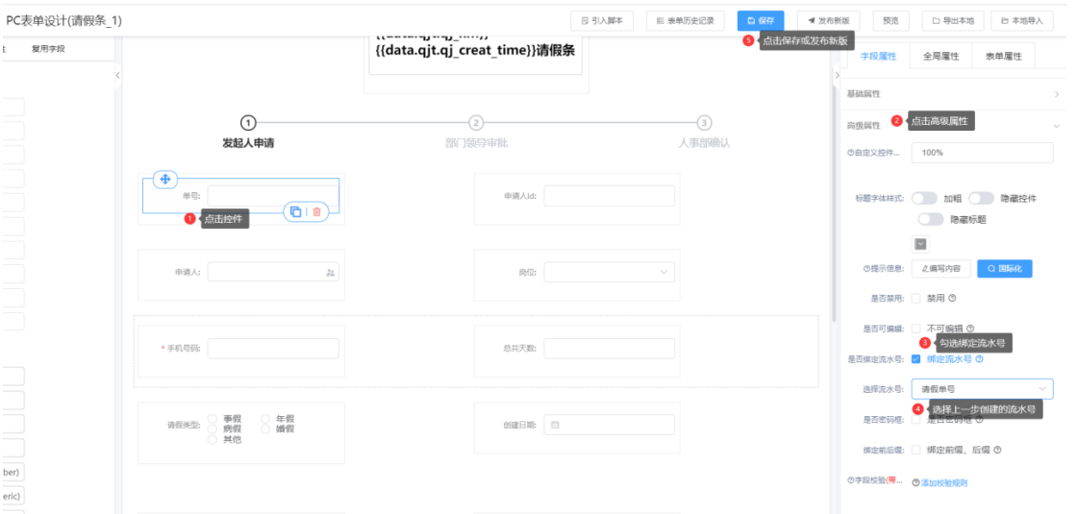Open the 复用字段 tab
This screenshot has width=1078, height=514.
48,49
